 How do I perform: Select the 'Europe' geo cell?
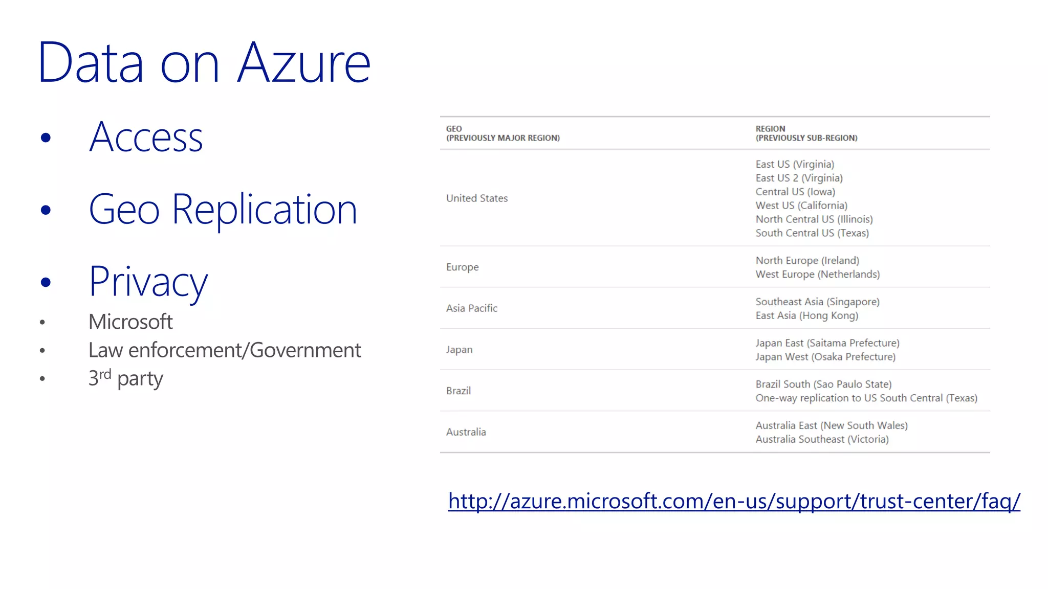point(463,267)
